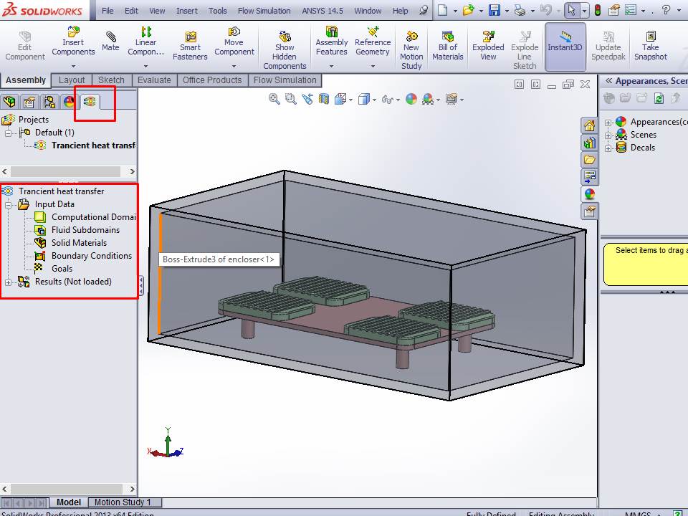Click the Zoom to Fit magnifier icon

click(274, 99)
